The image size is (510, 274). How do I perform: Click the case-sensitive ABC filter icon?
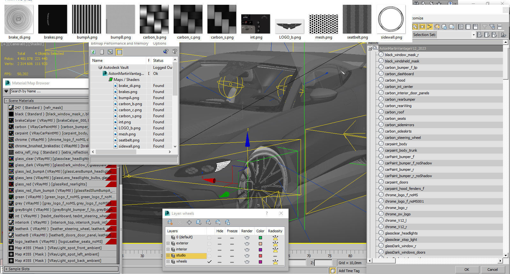click(503, 35)
